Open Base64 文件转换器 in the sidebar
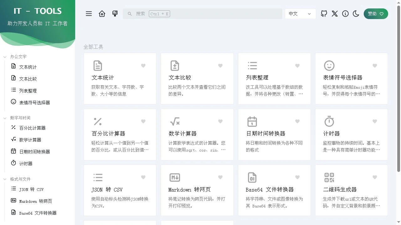Image resolution: width=401 pixels, height=225 pixels. point(38,213)
